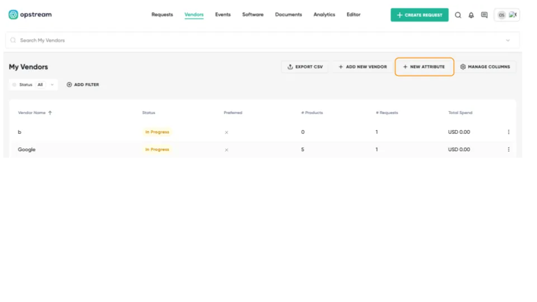537x302 pixels.
Task: Open the Editor tab
Action: pos(354,15)
